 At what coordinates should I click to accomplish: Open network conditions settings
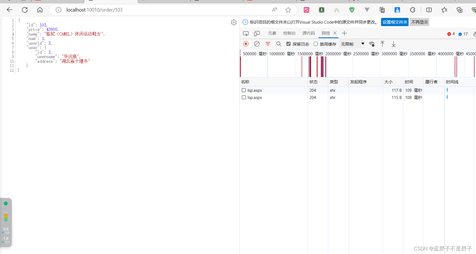[372, 44]
